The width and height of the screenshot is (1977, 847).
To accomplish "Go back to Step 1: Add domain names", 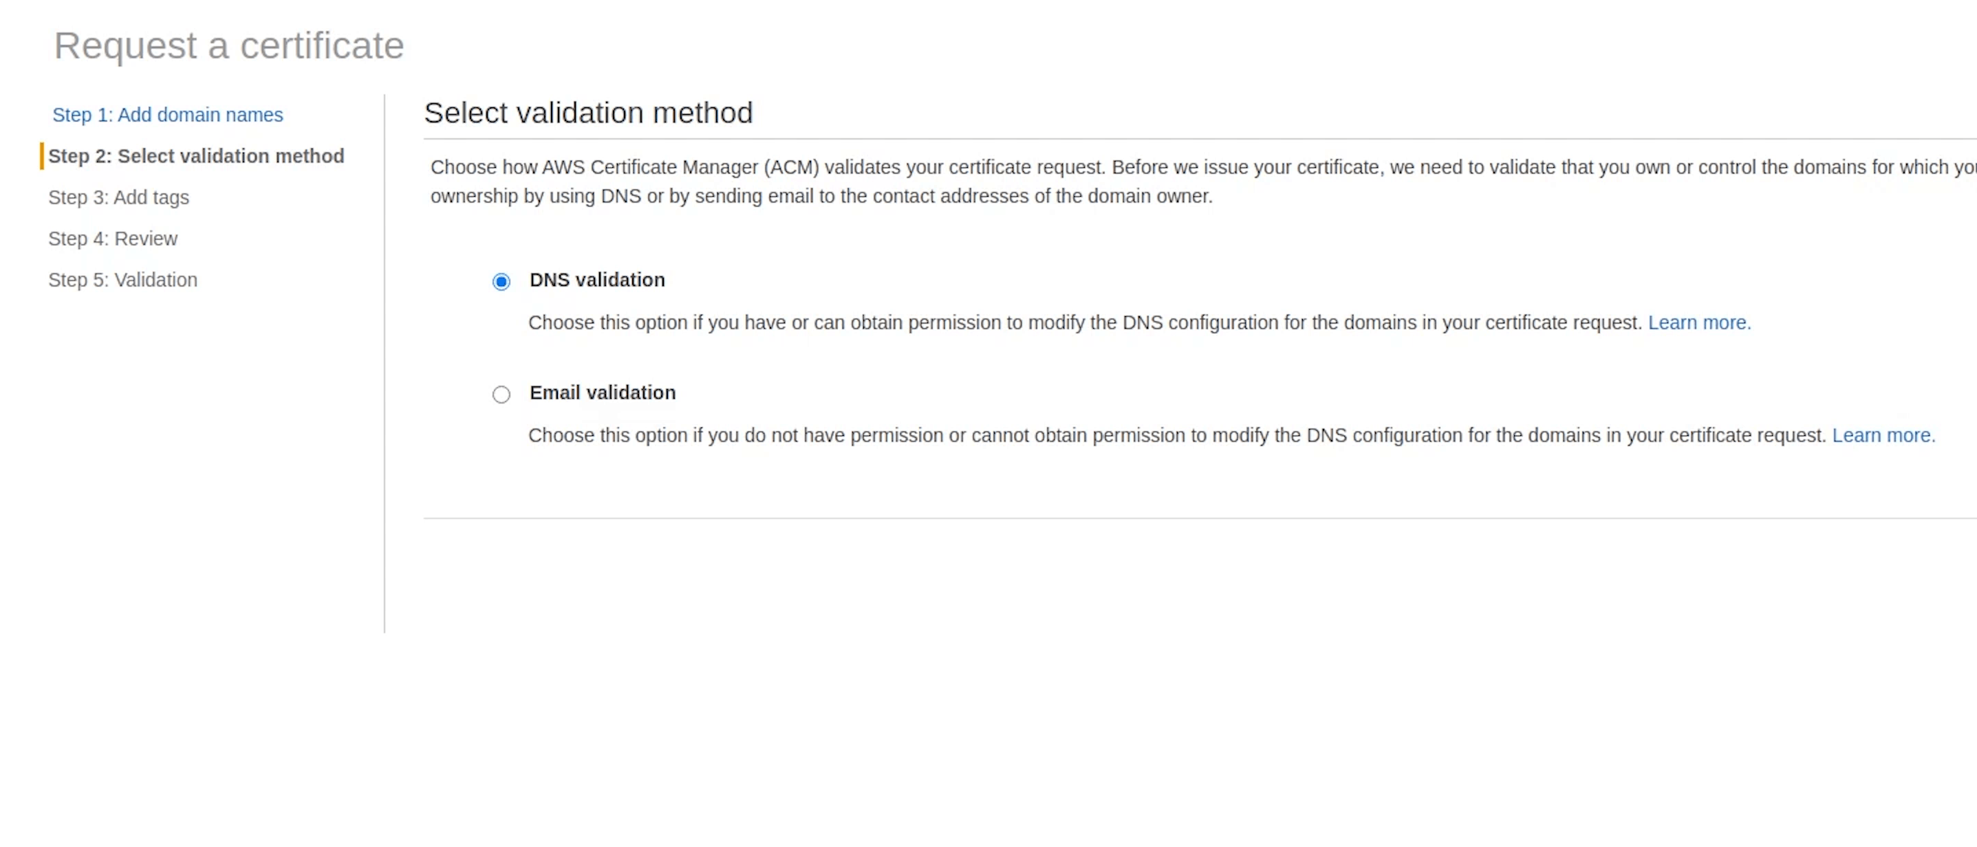I will tap(167, 115).
